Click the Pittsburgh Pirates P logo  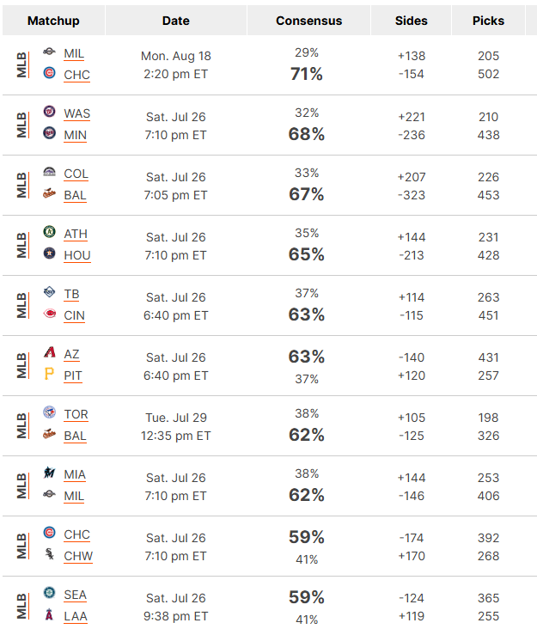coord(50,374)
